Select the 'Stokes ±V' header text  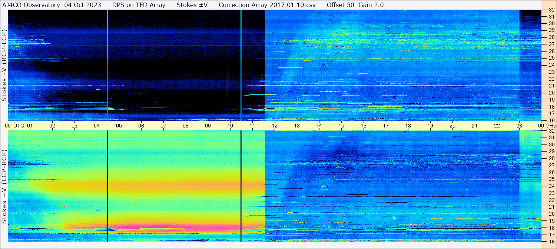pyautogui.click(x=192, y=5)
